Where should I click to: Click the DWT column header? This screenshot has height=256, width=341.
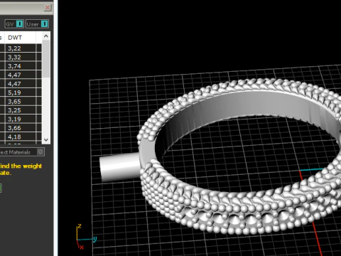tap(20, 38)
